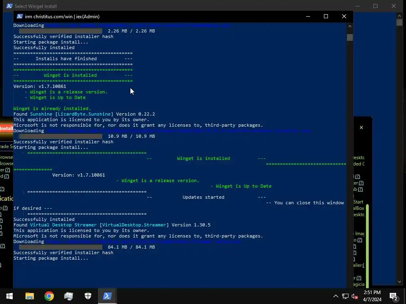Close the irm christitus.com/win window
The image size is (406, 304).
click(344, 16)
